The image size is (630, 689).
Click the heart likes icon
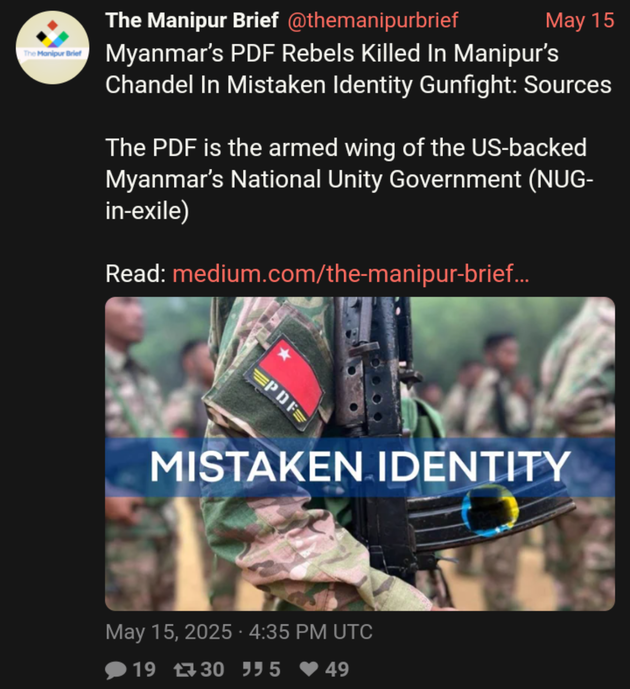coord(309,669)
